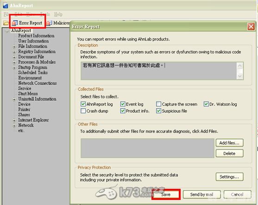Open privacy protection Settings... button

point(229,177)
